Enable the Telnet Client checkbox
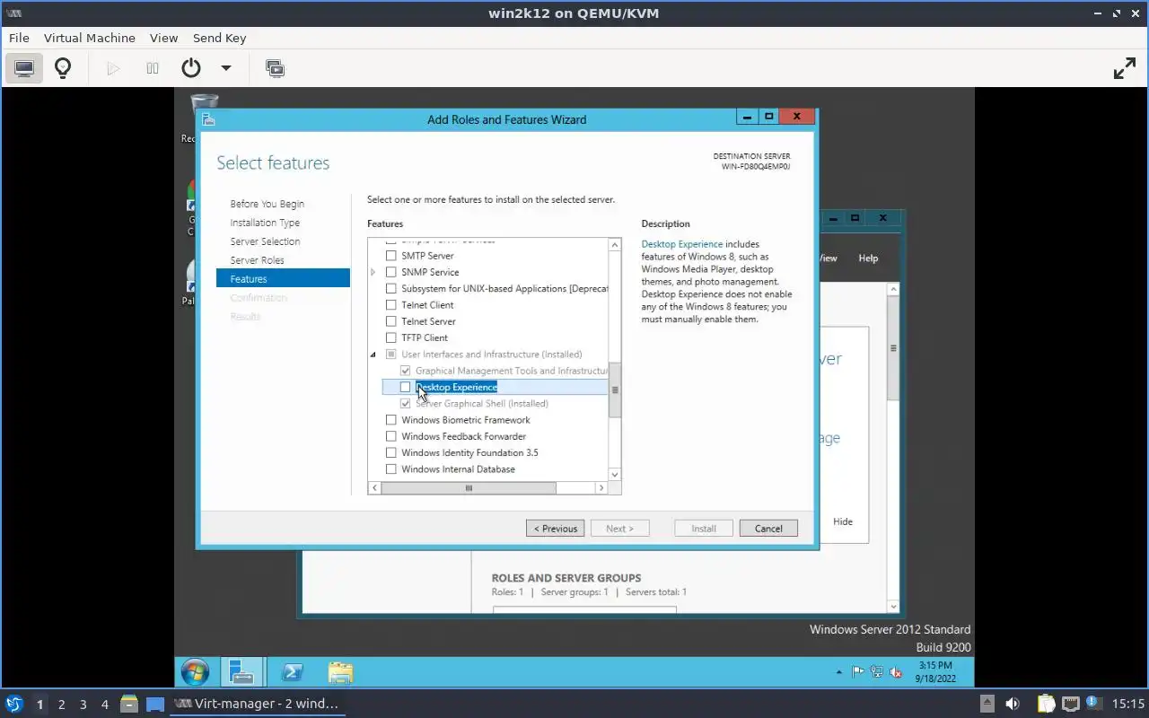This screenshot has width=1149, height=718. [x=390, y=305]
